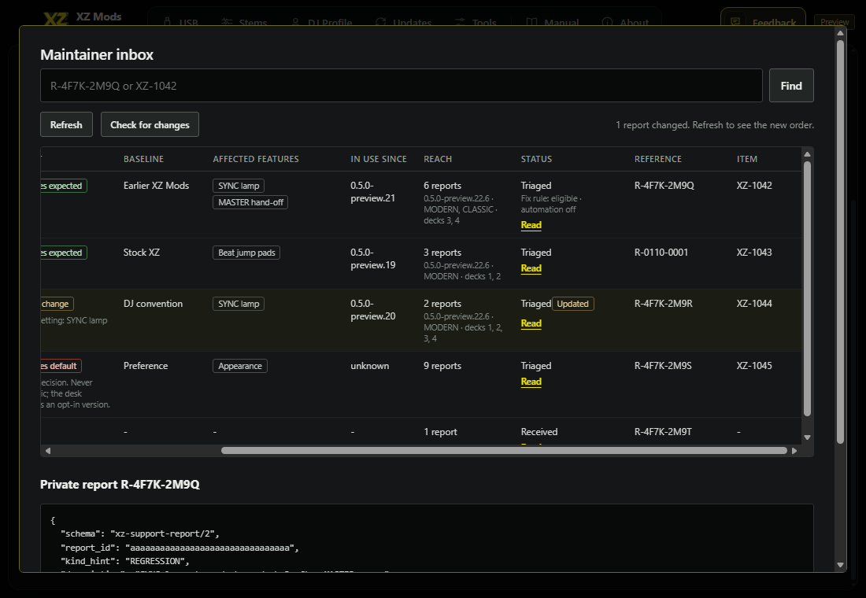866x598 pixels.
Task: Click item XZ-1043 in the table
Action: click(x=754, y=253)
